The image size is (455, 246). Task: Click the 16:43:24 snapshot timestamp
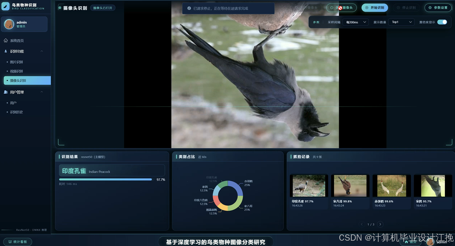click(x=339, y=206)
